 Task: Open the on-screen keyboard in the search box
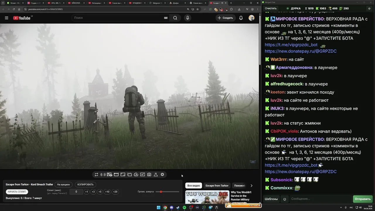point(166,18)
